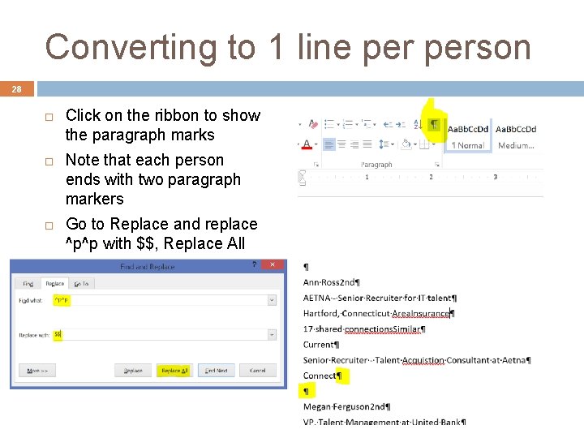Click the More >> button

point(37,371)
